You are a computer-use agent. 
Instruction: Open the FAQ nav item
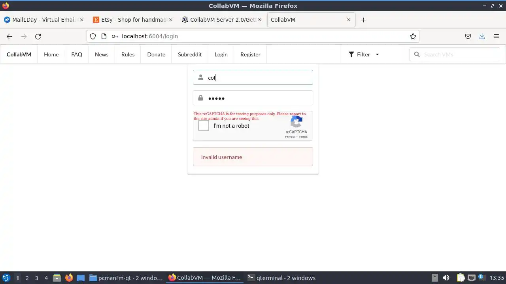click(x=77, y=54)
